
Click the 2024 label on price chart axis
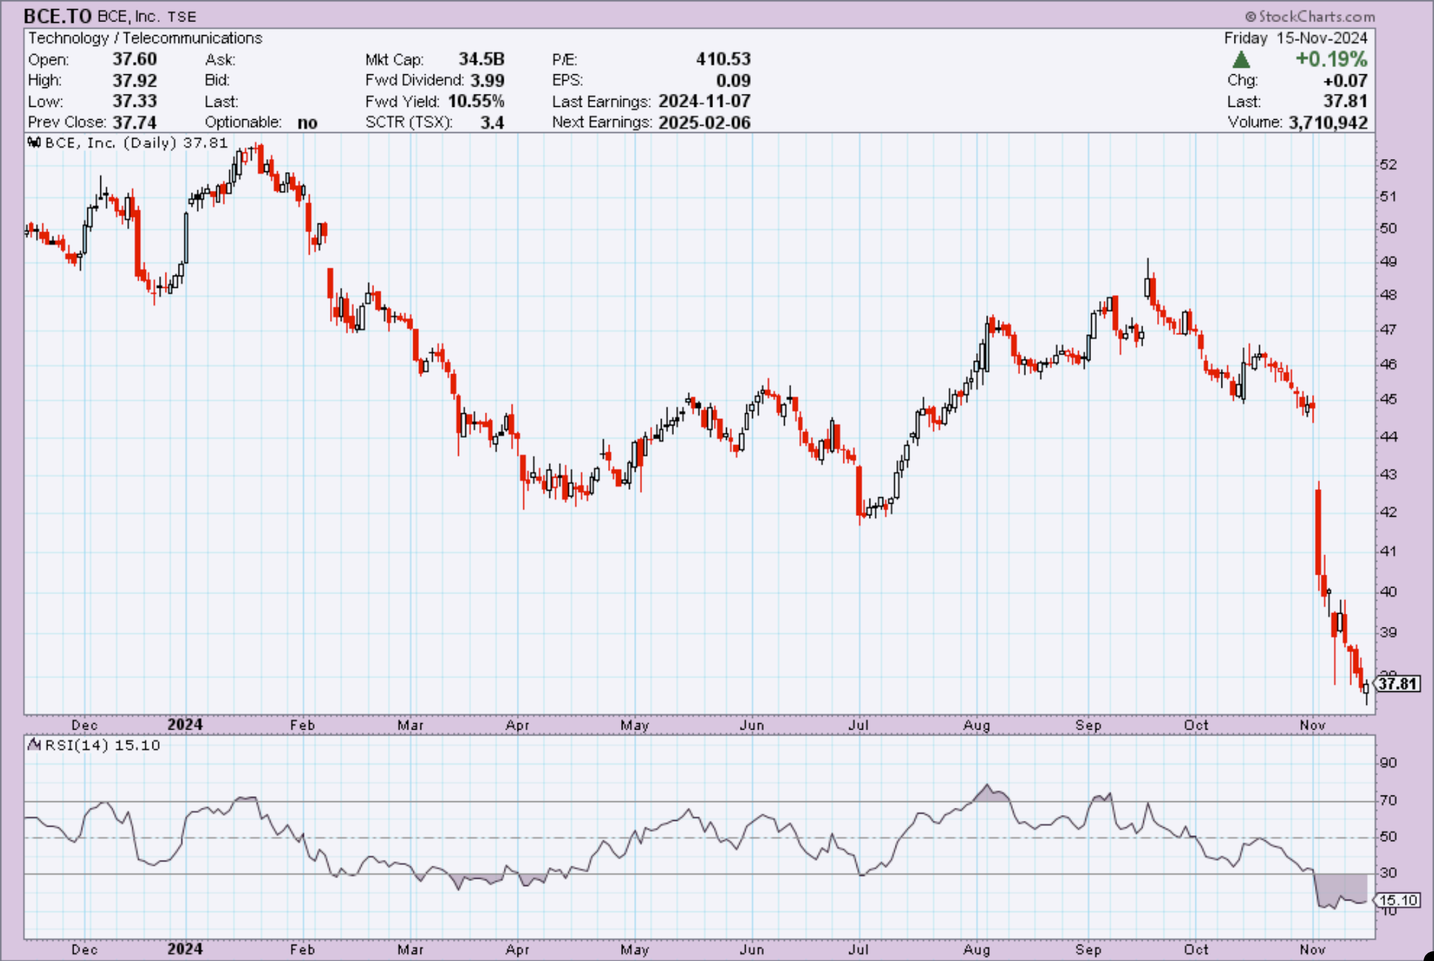coord(184,724)
